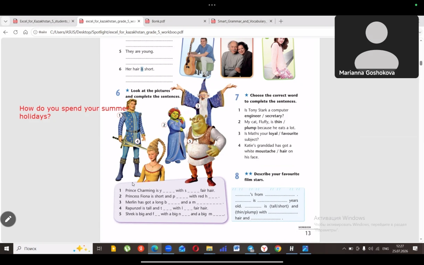Image resolution: width=424 pixels, height=265 pixels.
Task: Go back in the Edge browser
Action: [x=5, y=32]
